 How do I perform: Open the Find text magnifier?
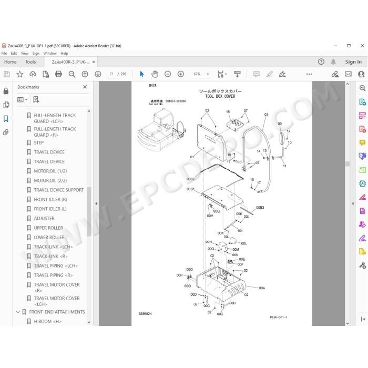(x=72, y=74)
